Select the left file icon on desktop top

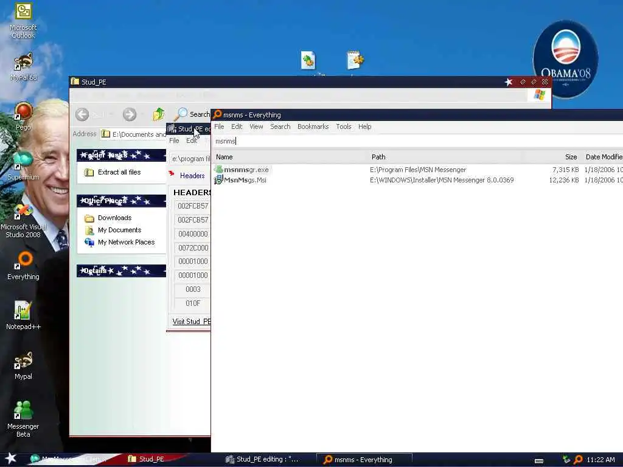[x=308, y=60]
